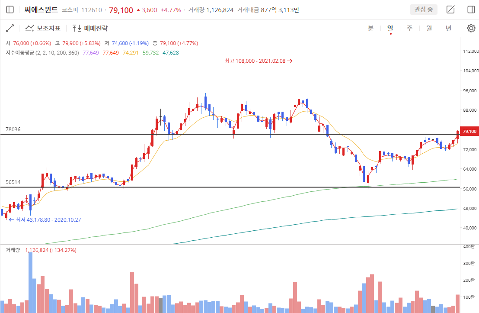Click the stock code 112610
Viewport: 479px width, 313px height.
pos(91,10)
